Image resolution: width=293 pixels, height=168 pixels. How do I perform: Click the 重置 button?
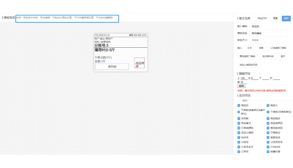tap(275, 18)
